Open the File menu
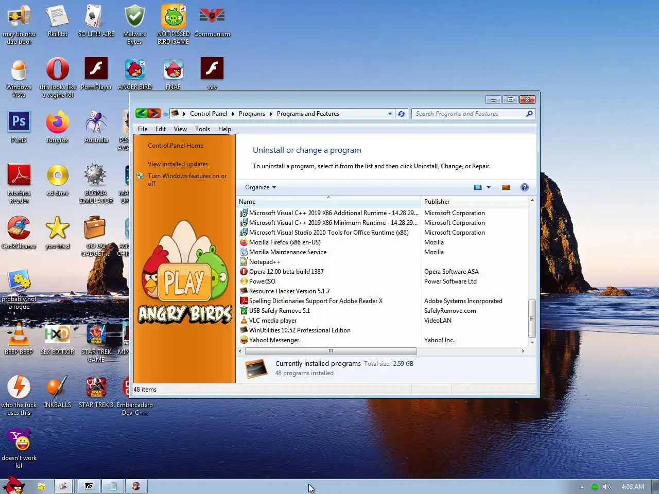 pos(143,129)
